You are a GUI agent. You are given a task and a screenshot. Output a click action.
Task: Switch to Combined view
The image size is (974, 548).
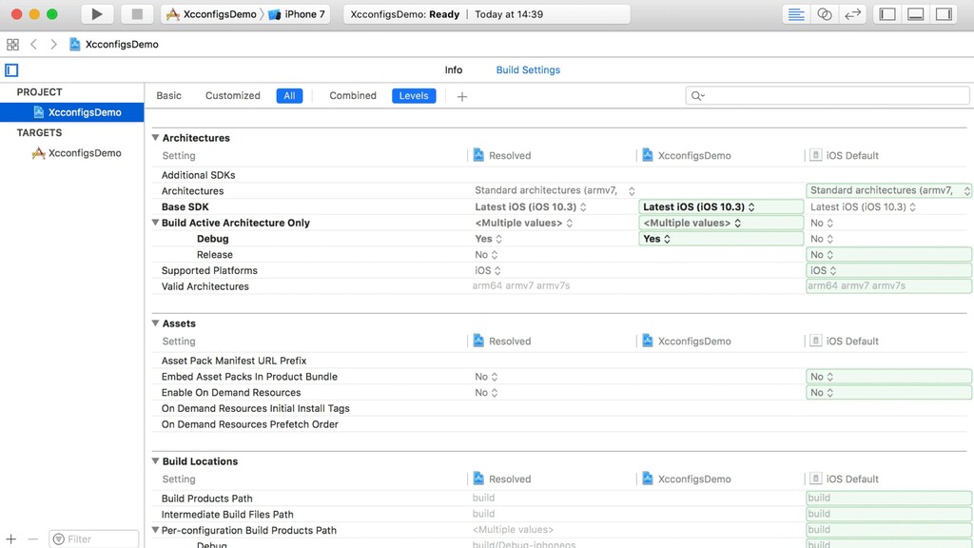click(x=353, y=96)
